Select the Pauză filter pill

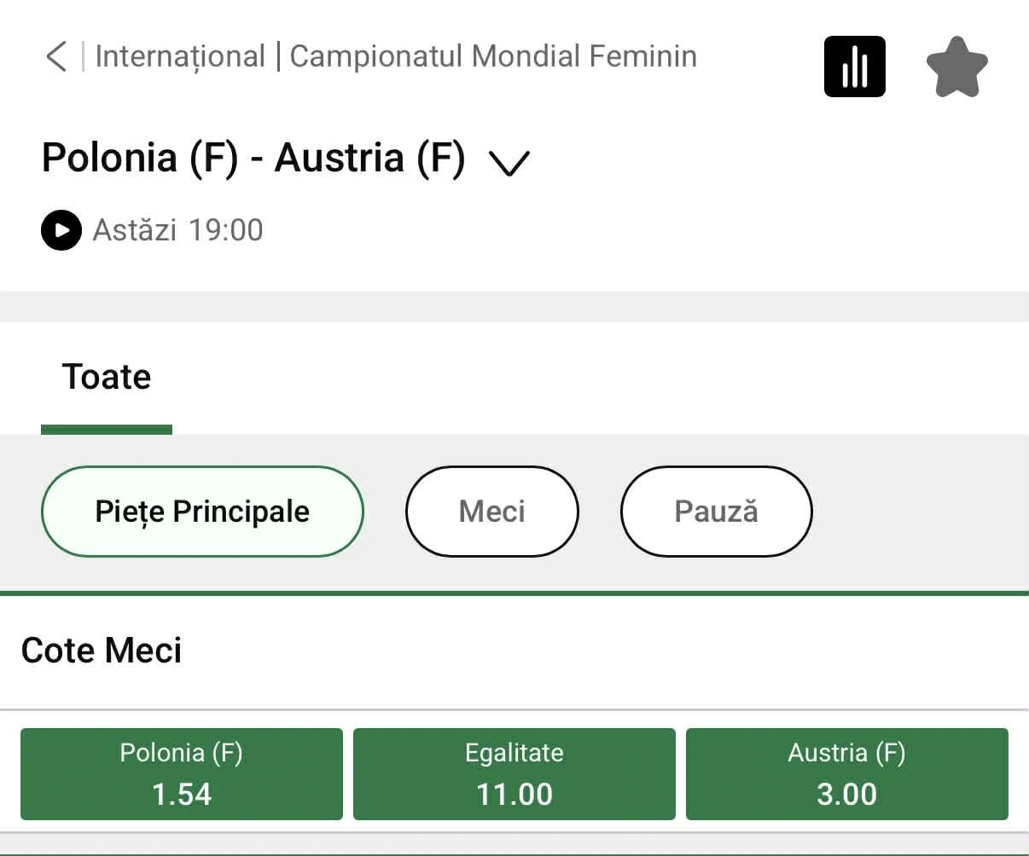point(716,512)
